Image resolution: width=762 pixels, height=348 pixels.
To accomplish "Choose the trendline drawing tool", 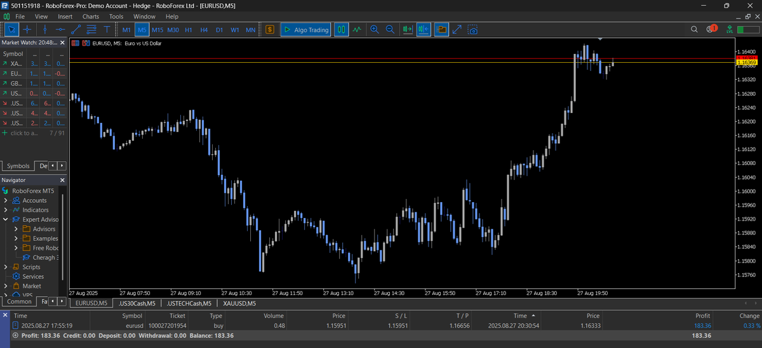I will (x=76, y=29).
